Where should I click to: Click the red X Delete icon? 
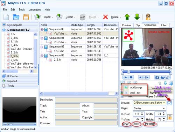[x=105, y=17]
